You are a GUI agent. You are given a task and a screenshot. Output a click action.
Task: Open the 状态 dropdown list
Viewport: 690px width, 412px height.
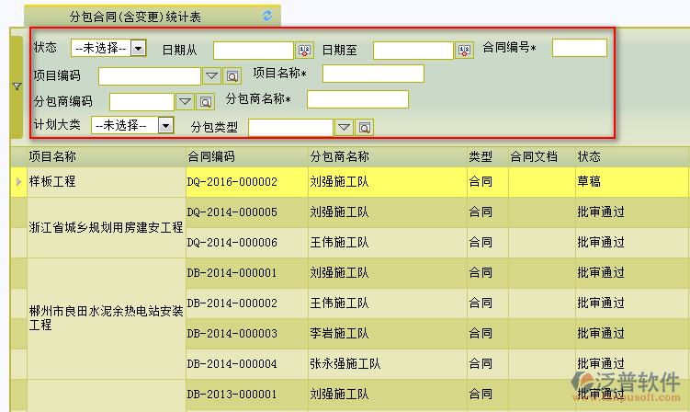point(138,48)
